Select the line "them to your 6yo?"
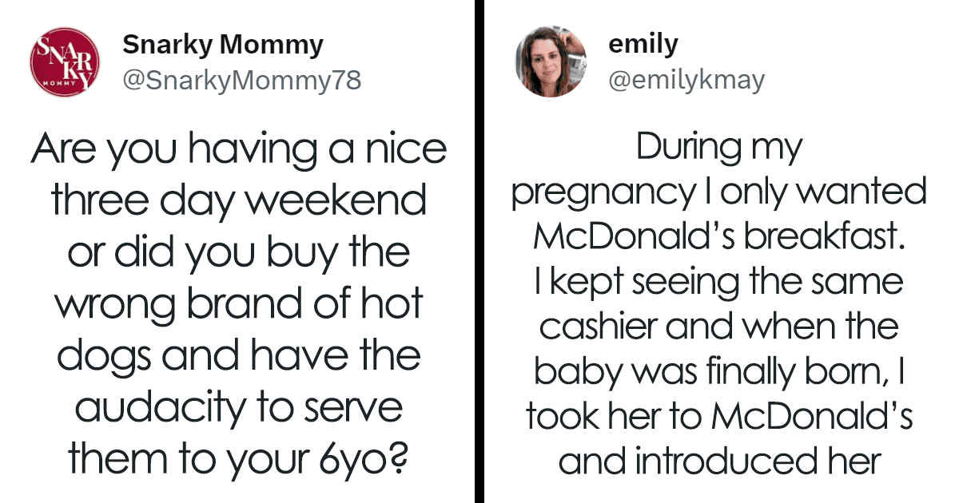The height and width of the screenshot is (503, 959). tap(238, 460)
